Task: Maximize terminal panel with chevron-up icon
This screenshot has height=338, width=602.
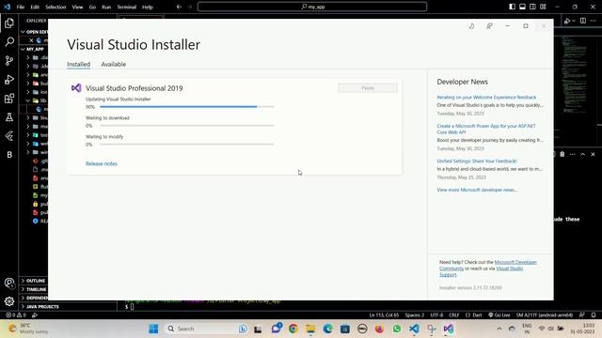Action: coord(583,154)
